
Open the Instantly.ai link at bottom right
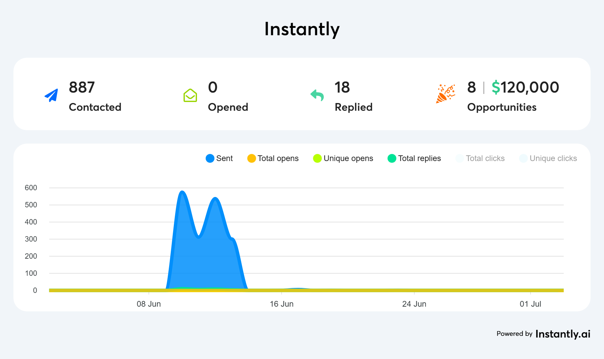[x=562, y=334]
